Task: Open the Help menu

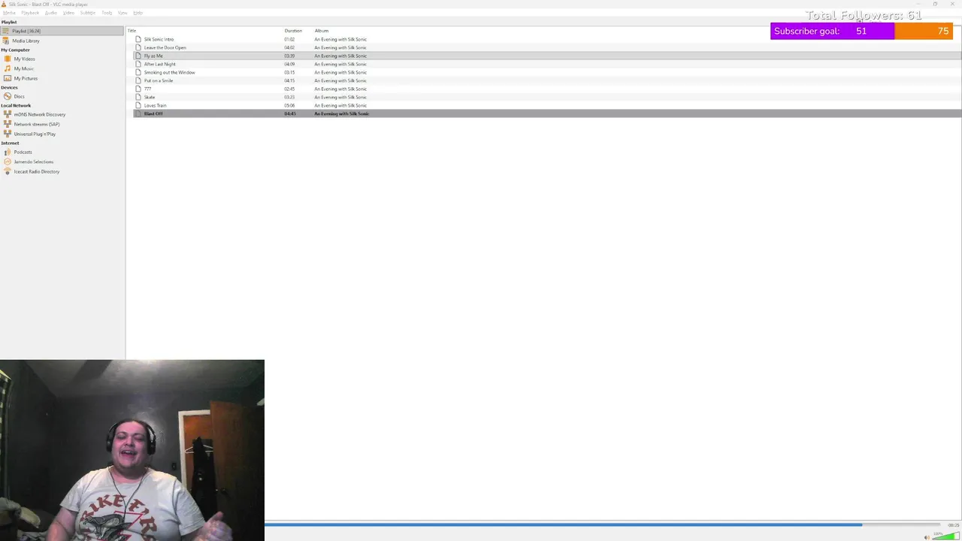Action: pos(138,13)
